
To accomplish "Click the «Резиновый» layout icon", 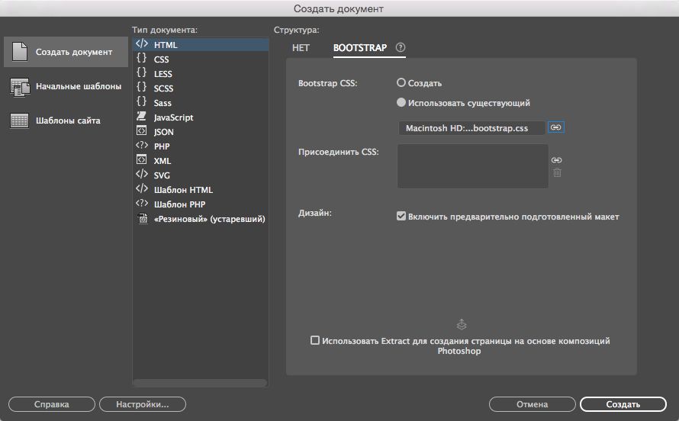I will click(x=143, y=218).
